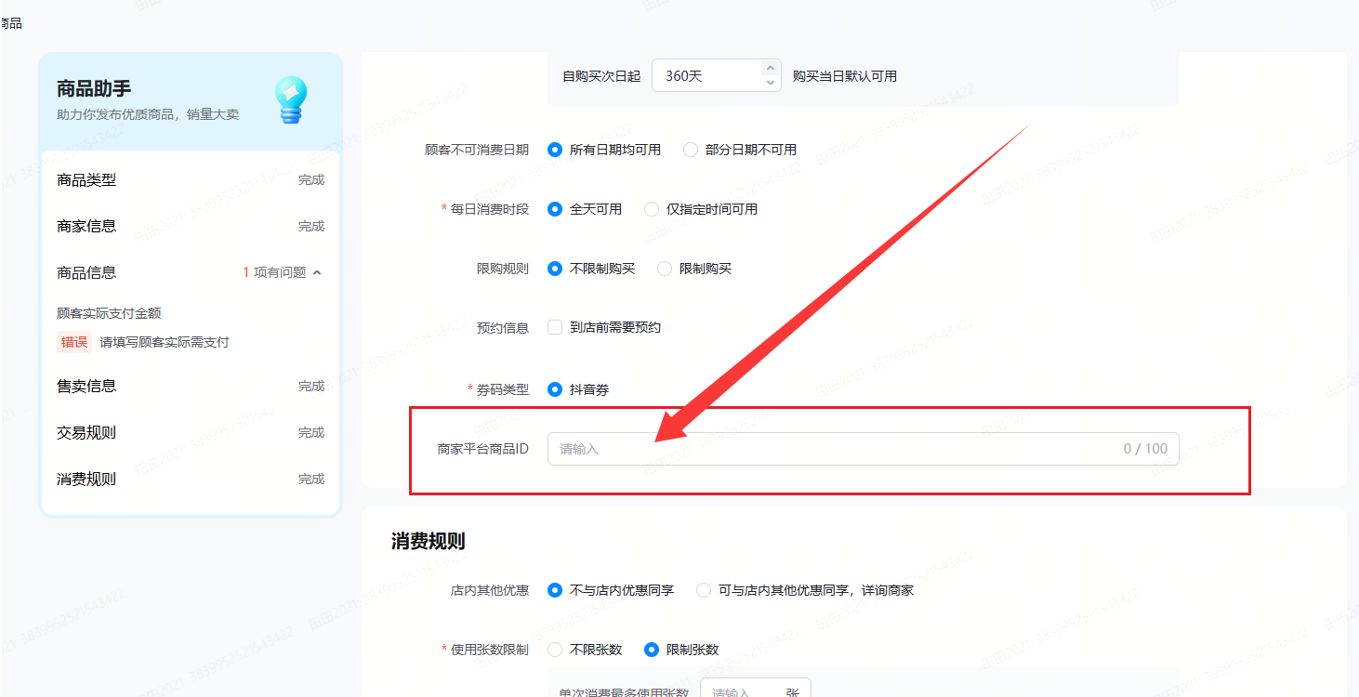Decrease the 360天 value with down arrow
1359x697 pixels.
point(771,83)
